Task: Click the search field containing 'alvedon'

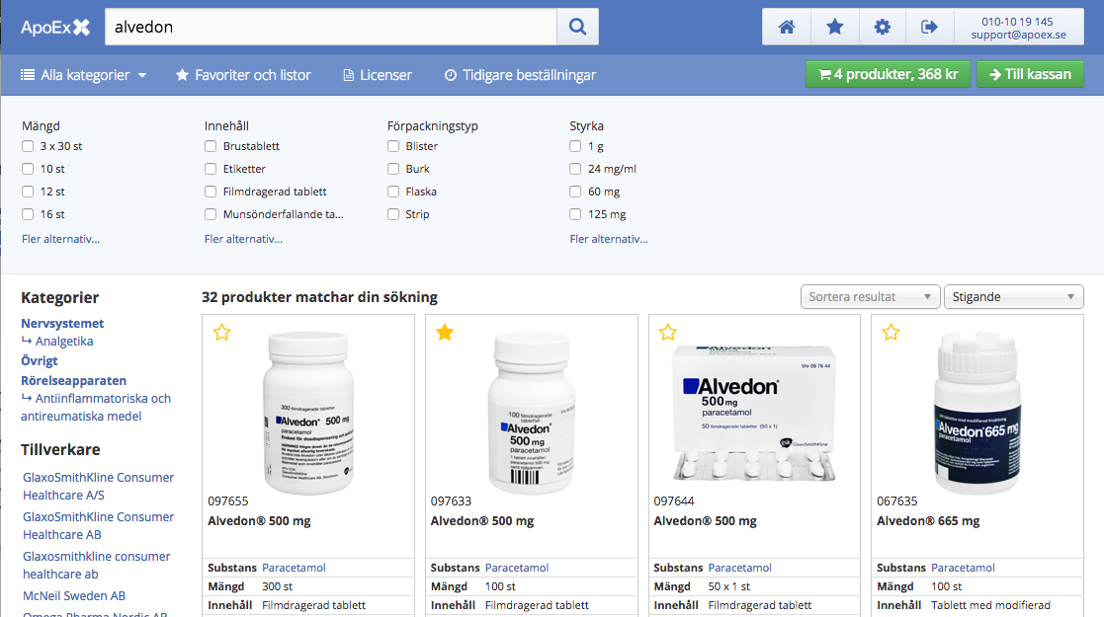Action: (331, 27)
